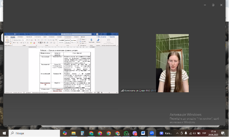
Task: Click the Paste icon in the shared Word ribbon
Action: click(7, 40)
